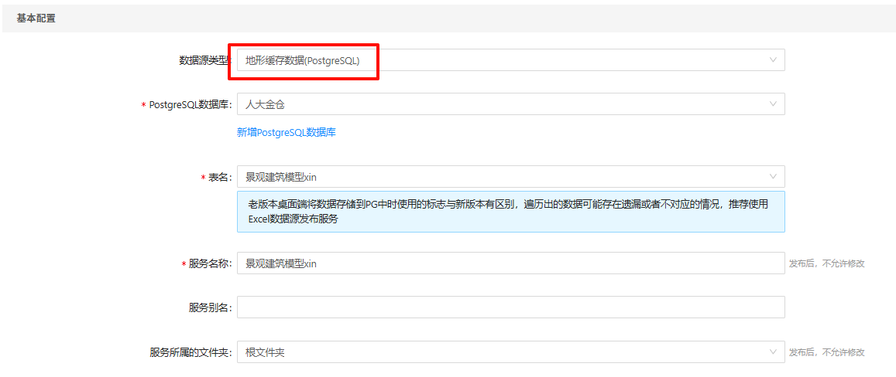The image size is (896, 377).
Task: Focus the 服务名称 text input
Action: (510, 263)
